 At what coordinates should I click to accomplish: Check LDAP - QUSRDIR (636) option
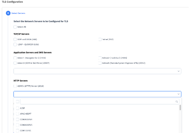(15, 45)
